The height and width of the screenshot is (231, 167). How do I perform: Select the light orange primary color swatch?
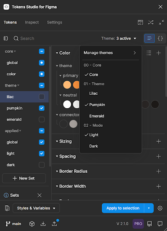(67, 85)
